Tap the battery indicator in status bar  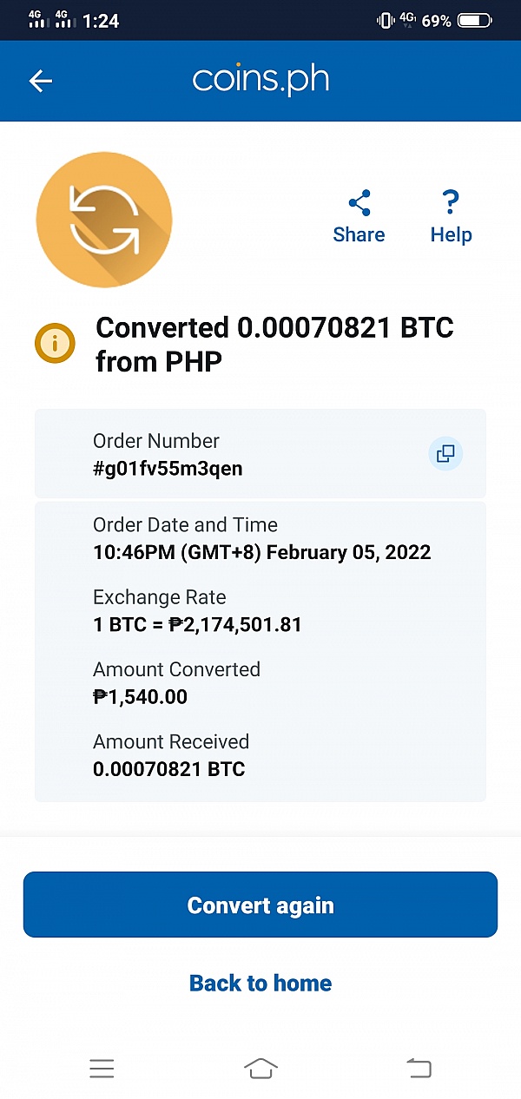coord(474,20)
